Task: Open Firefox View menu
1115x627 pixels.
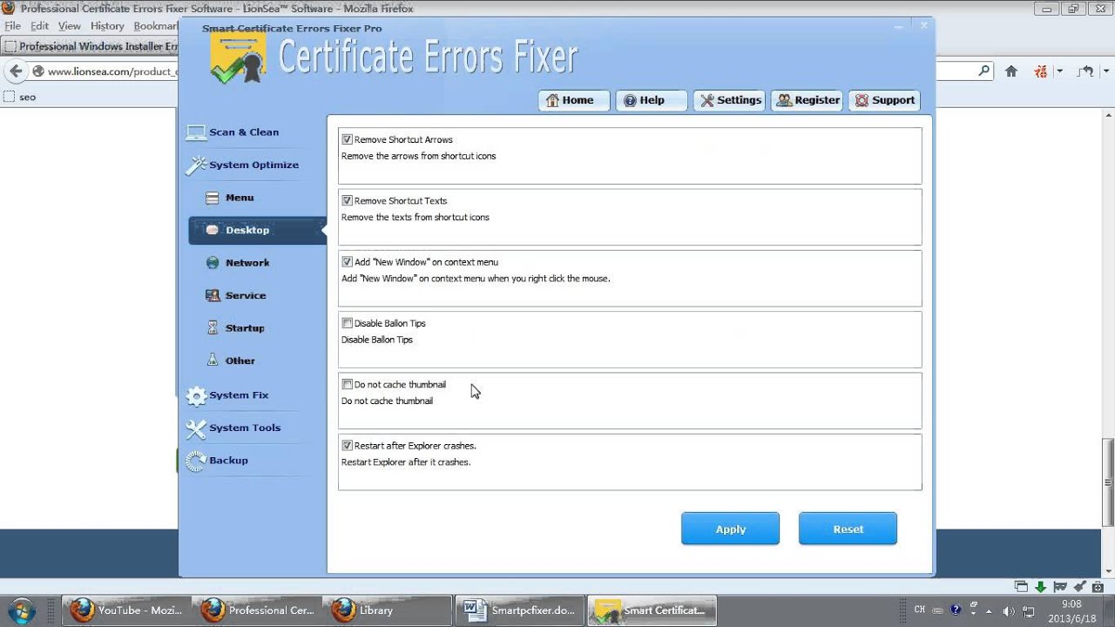Action: pyautogui.click(x=70, y=26)
